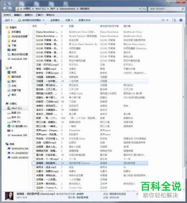
Task: Expand the breadcrumb arrow after Win7 (C:)
Action: click(x=48, y=9)
